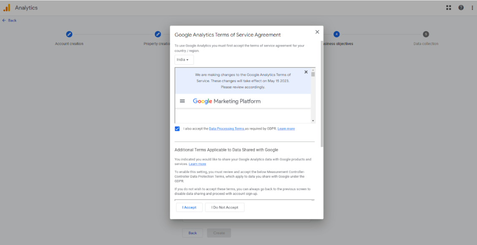Select the Data collection step 5 circle

pyautogui.click(x=426, y=34)
